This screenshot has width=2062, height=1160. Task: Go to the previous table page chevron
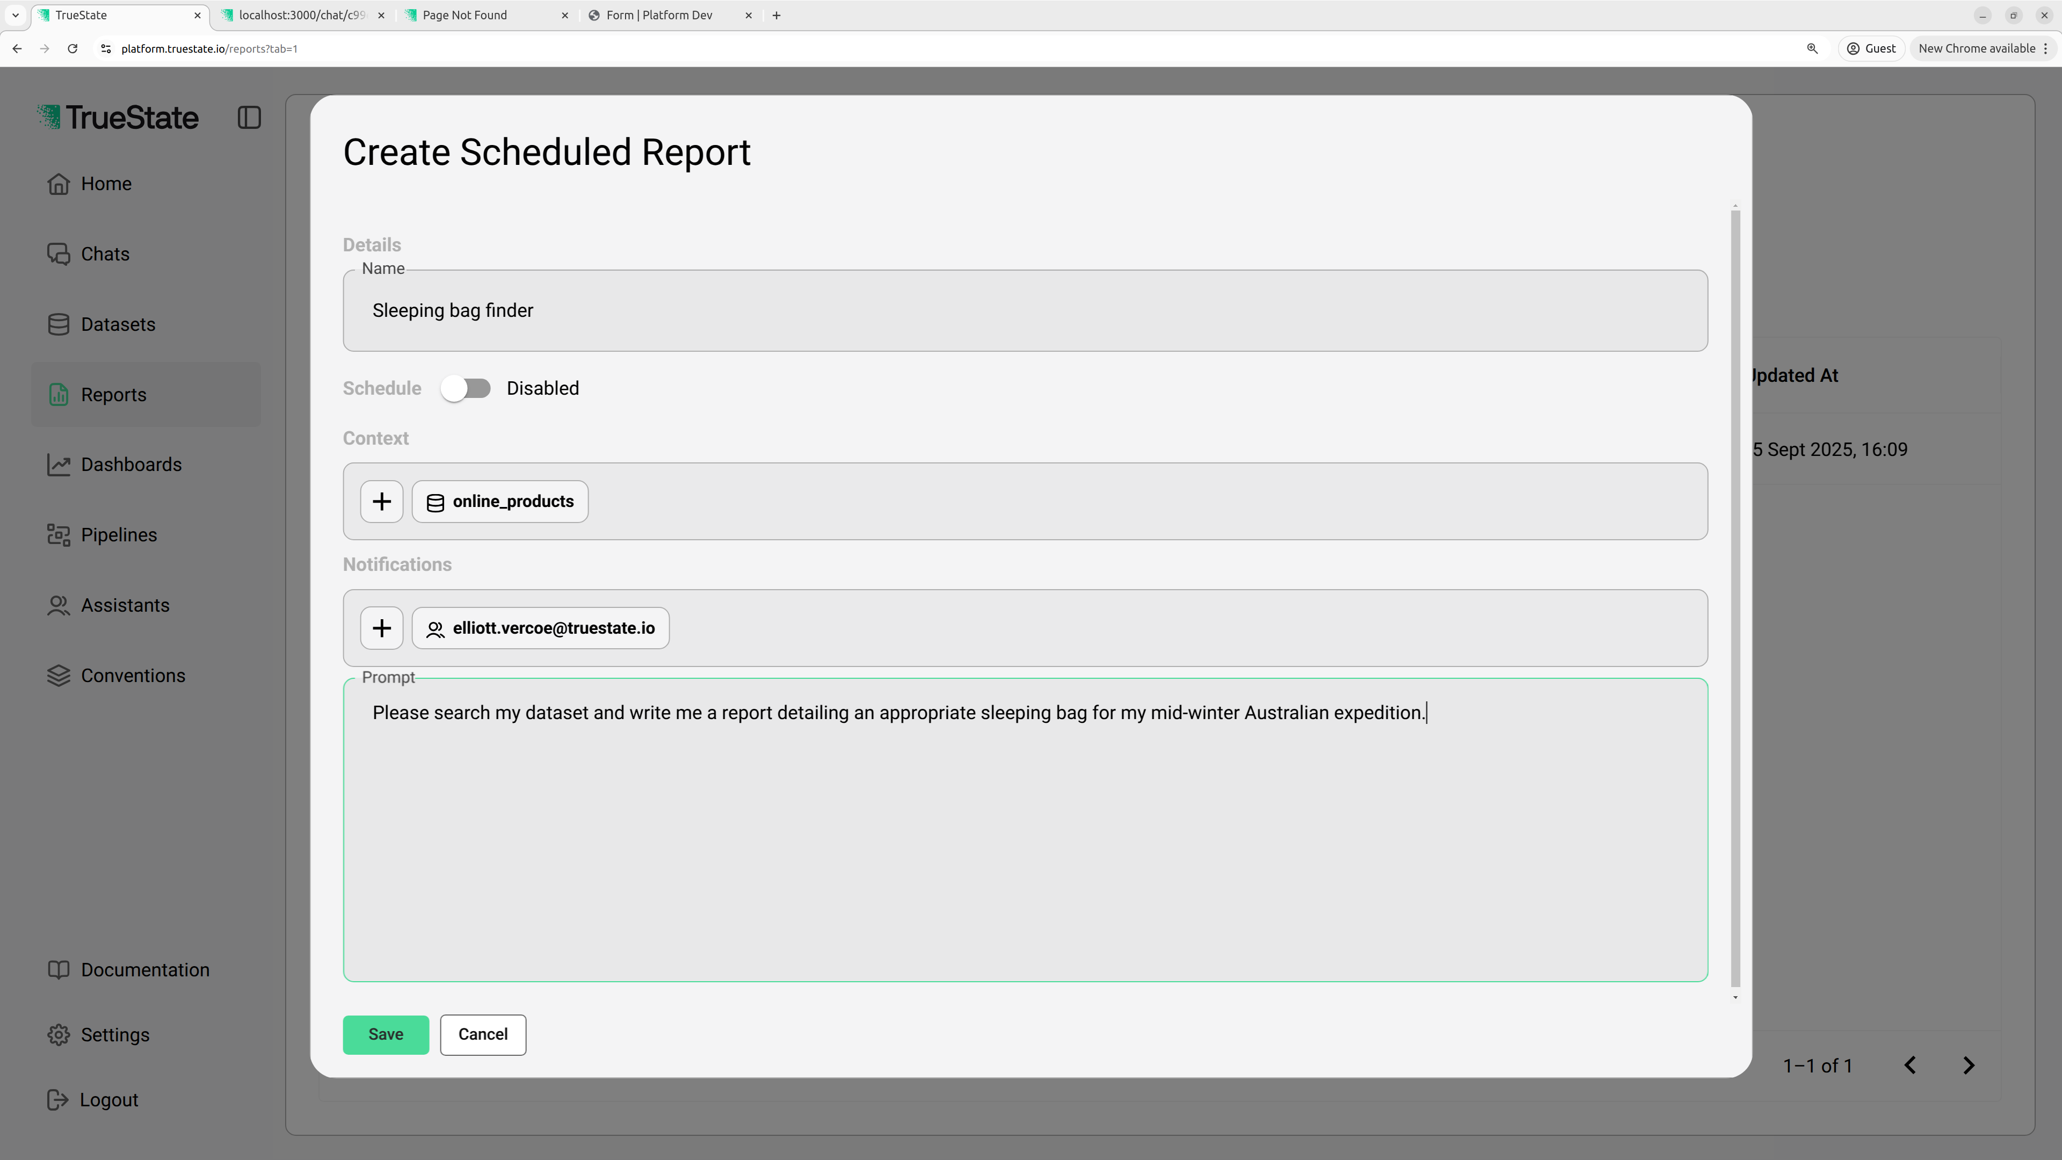click(x=1910, y=1065)
